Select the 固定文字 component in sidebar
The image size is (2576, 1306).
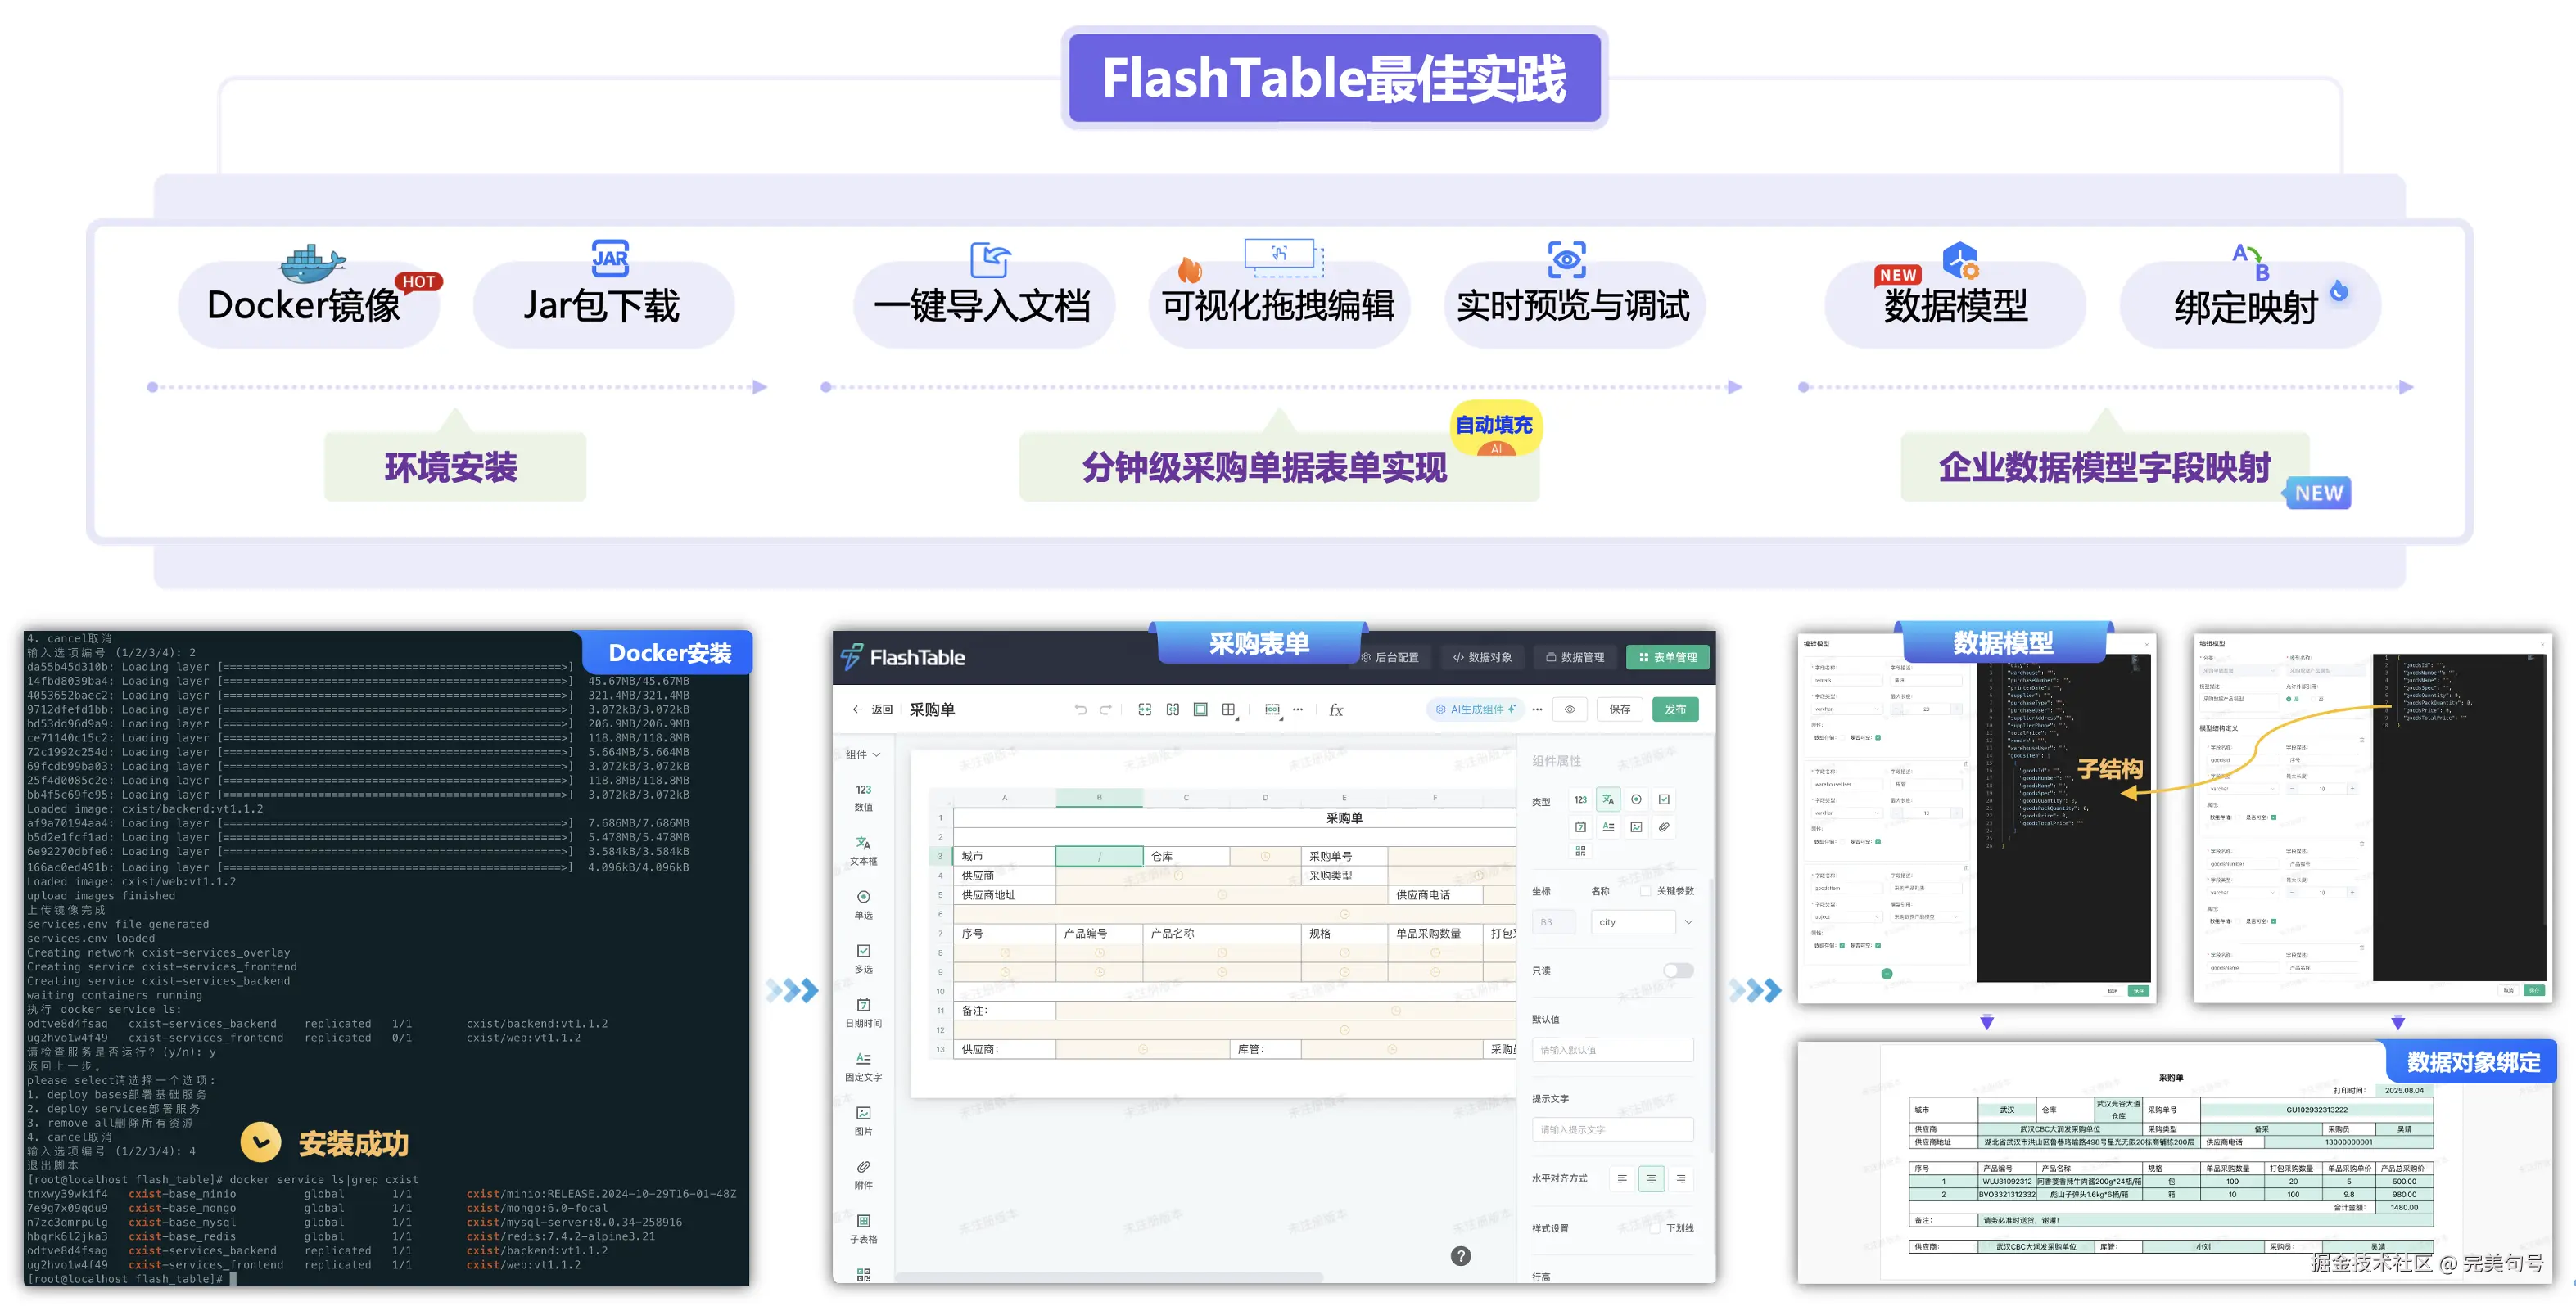863,1065
